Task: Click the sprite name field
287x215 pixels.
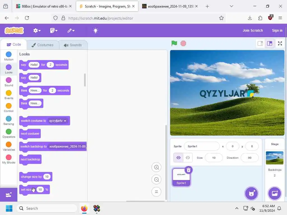Action: 202,146
